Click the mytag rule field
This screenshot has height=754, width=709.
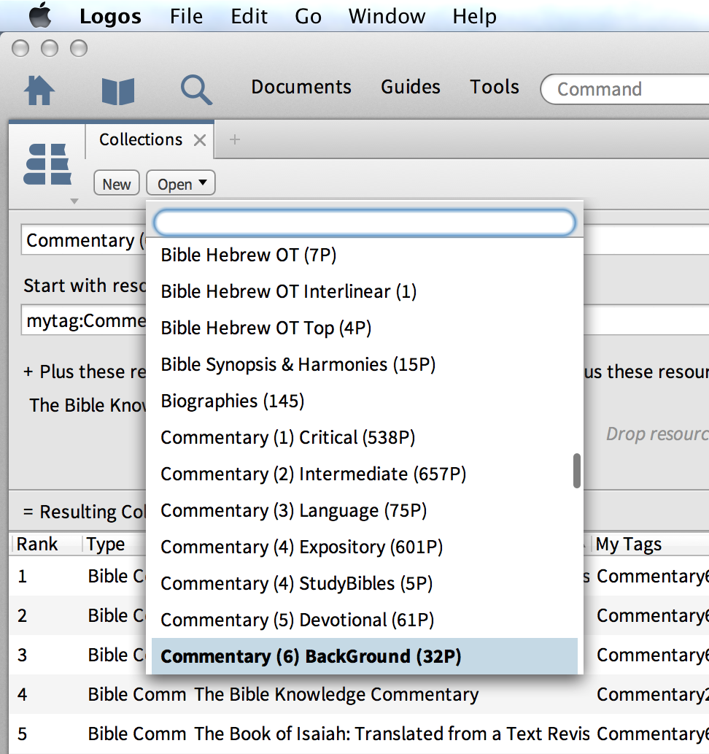point(84,320)
